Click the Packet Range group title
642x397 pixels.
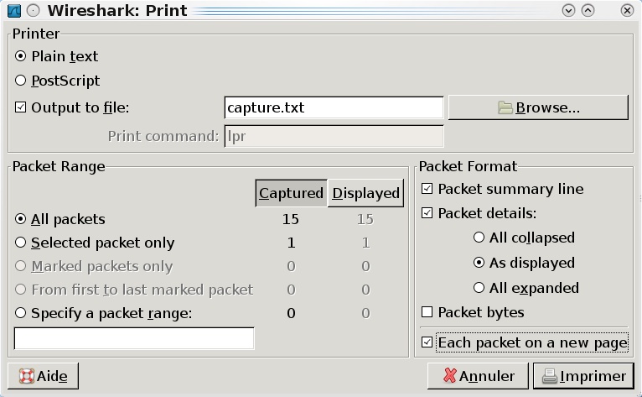coord(59,166)
